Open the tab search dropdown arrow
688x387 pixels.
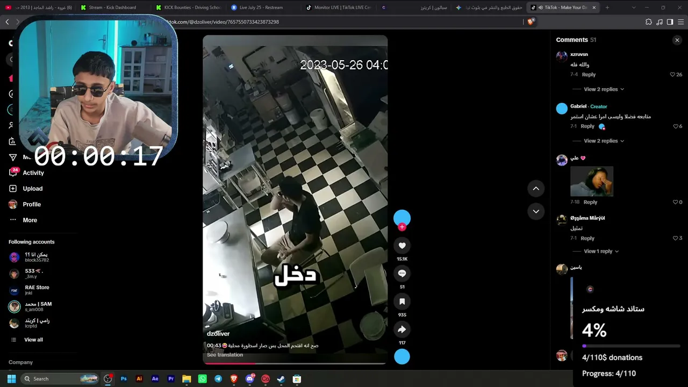634,8
